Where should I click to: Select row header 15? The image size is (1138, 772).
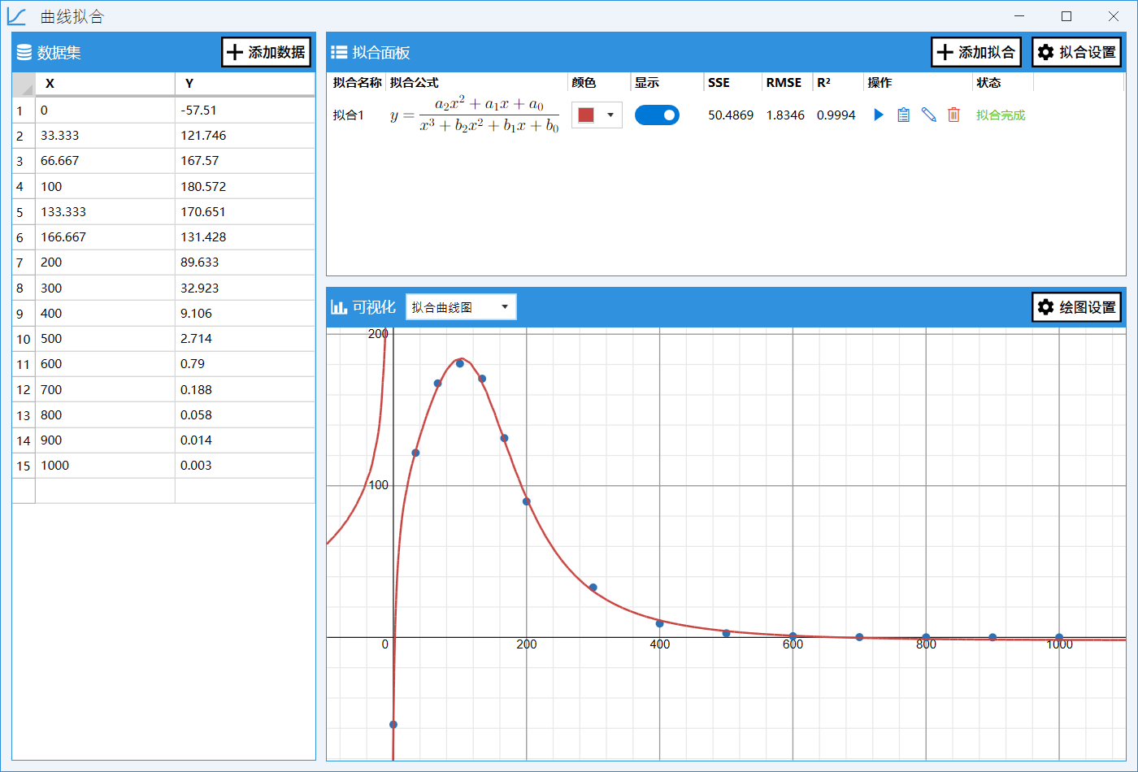[x=24, y=466]
